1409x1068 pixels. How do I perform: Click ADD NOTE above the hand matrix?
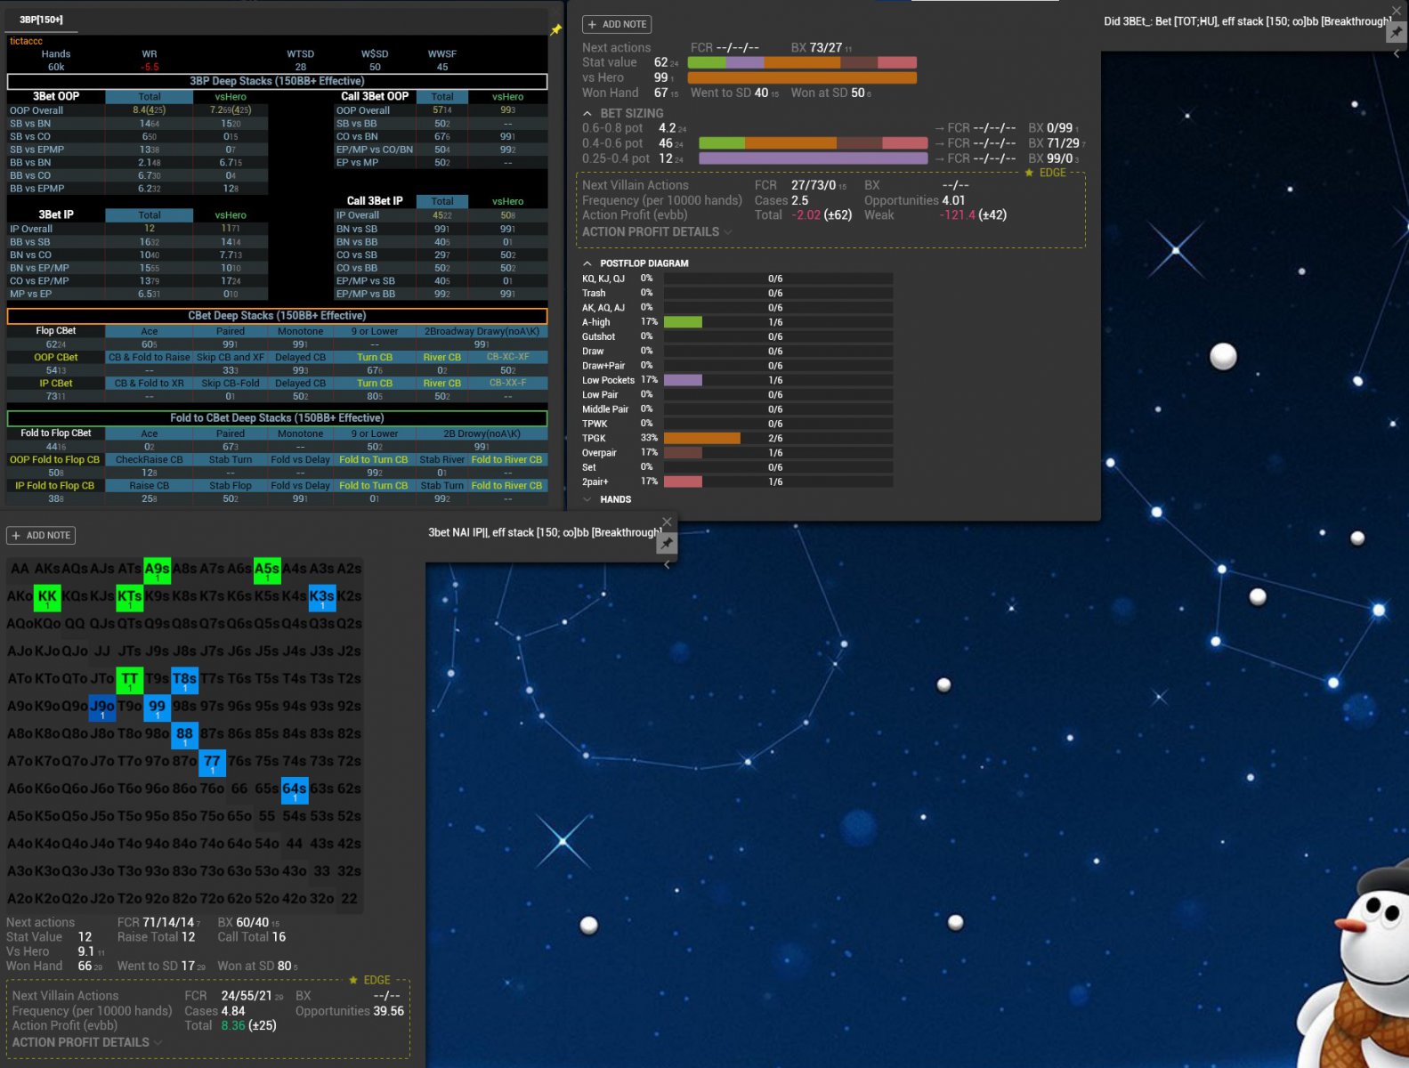click(41, 535)
